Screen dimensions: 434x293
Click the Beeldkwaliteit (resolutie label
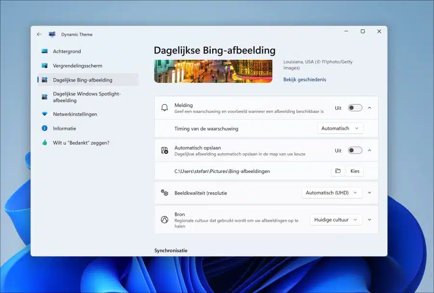coord(201,193)
